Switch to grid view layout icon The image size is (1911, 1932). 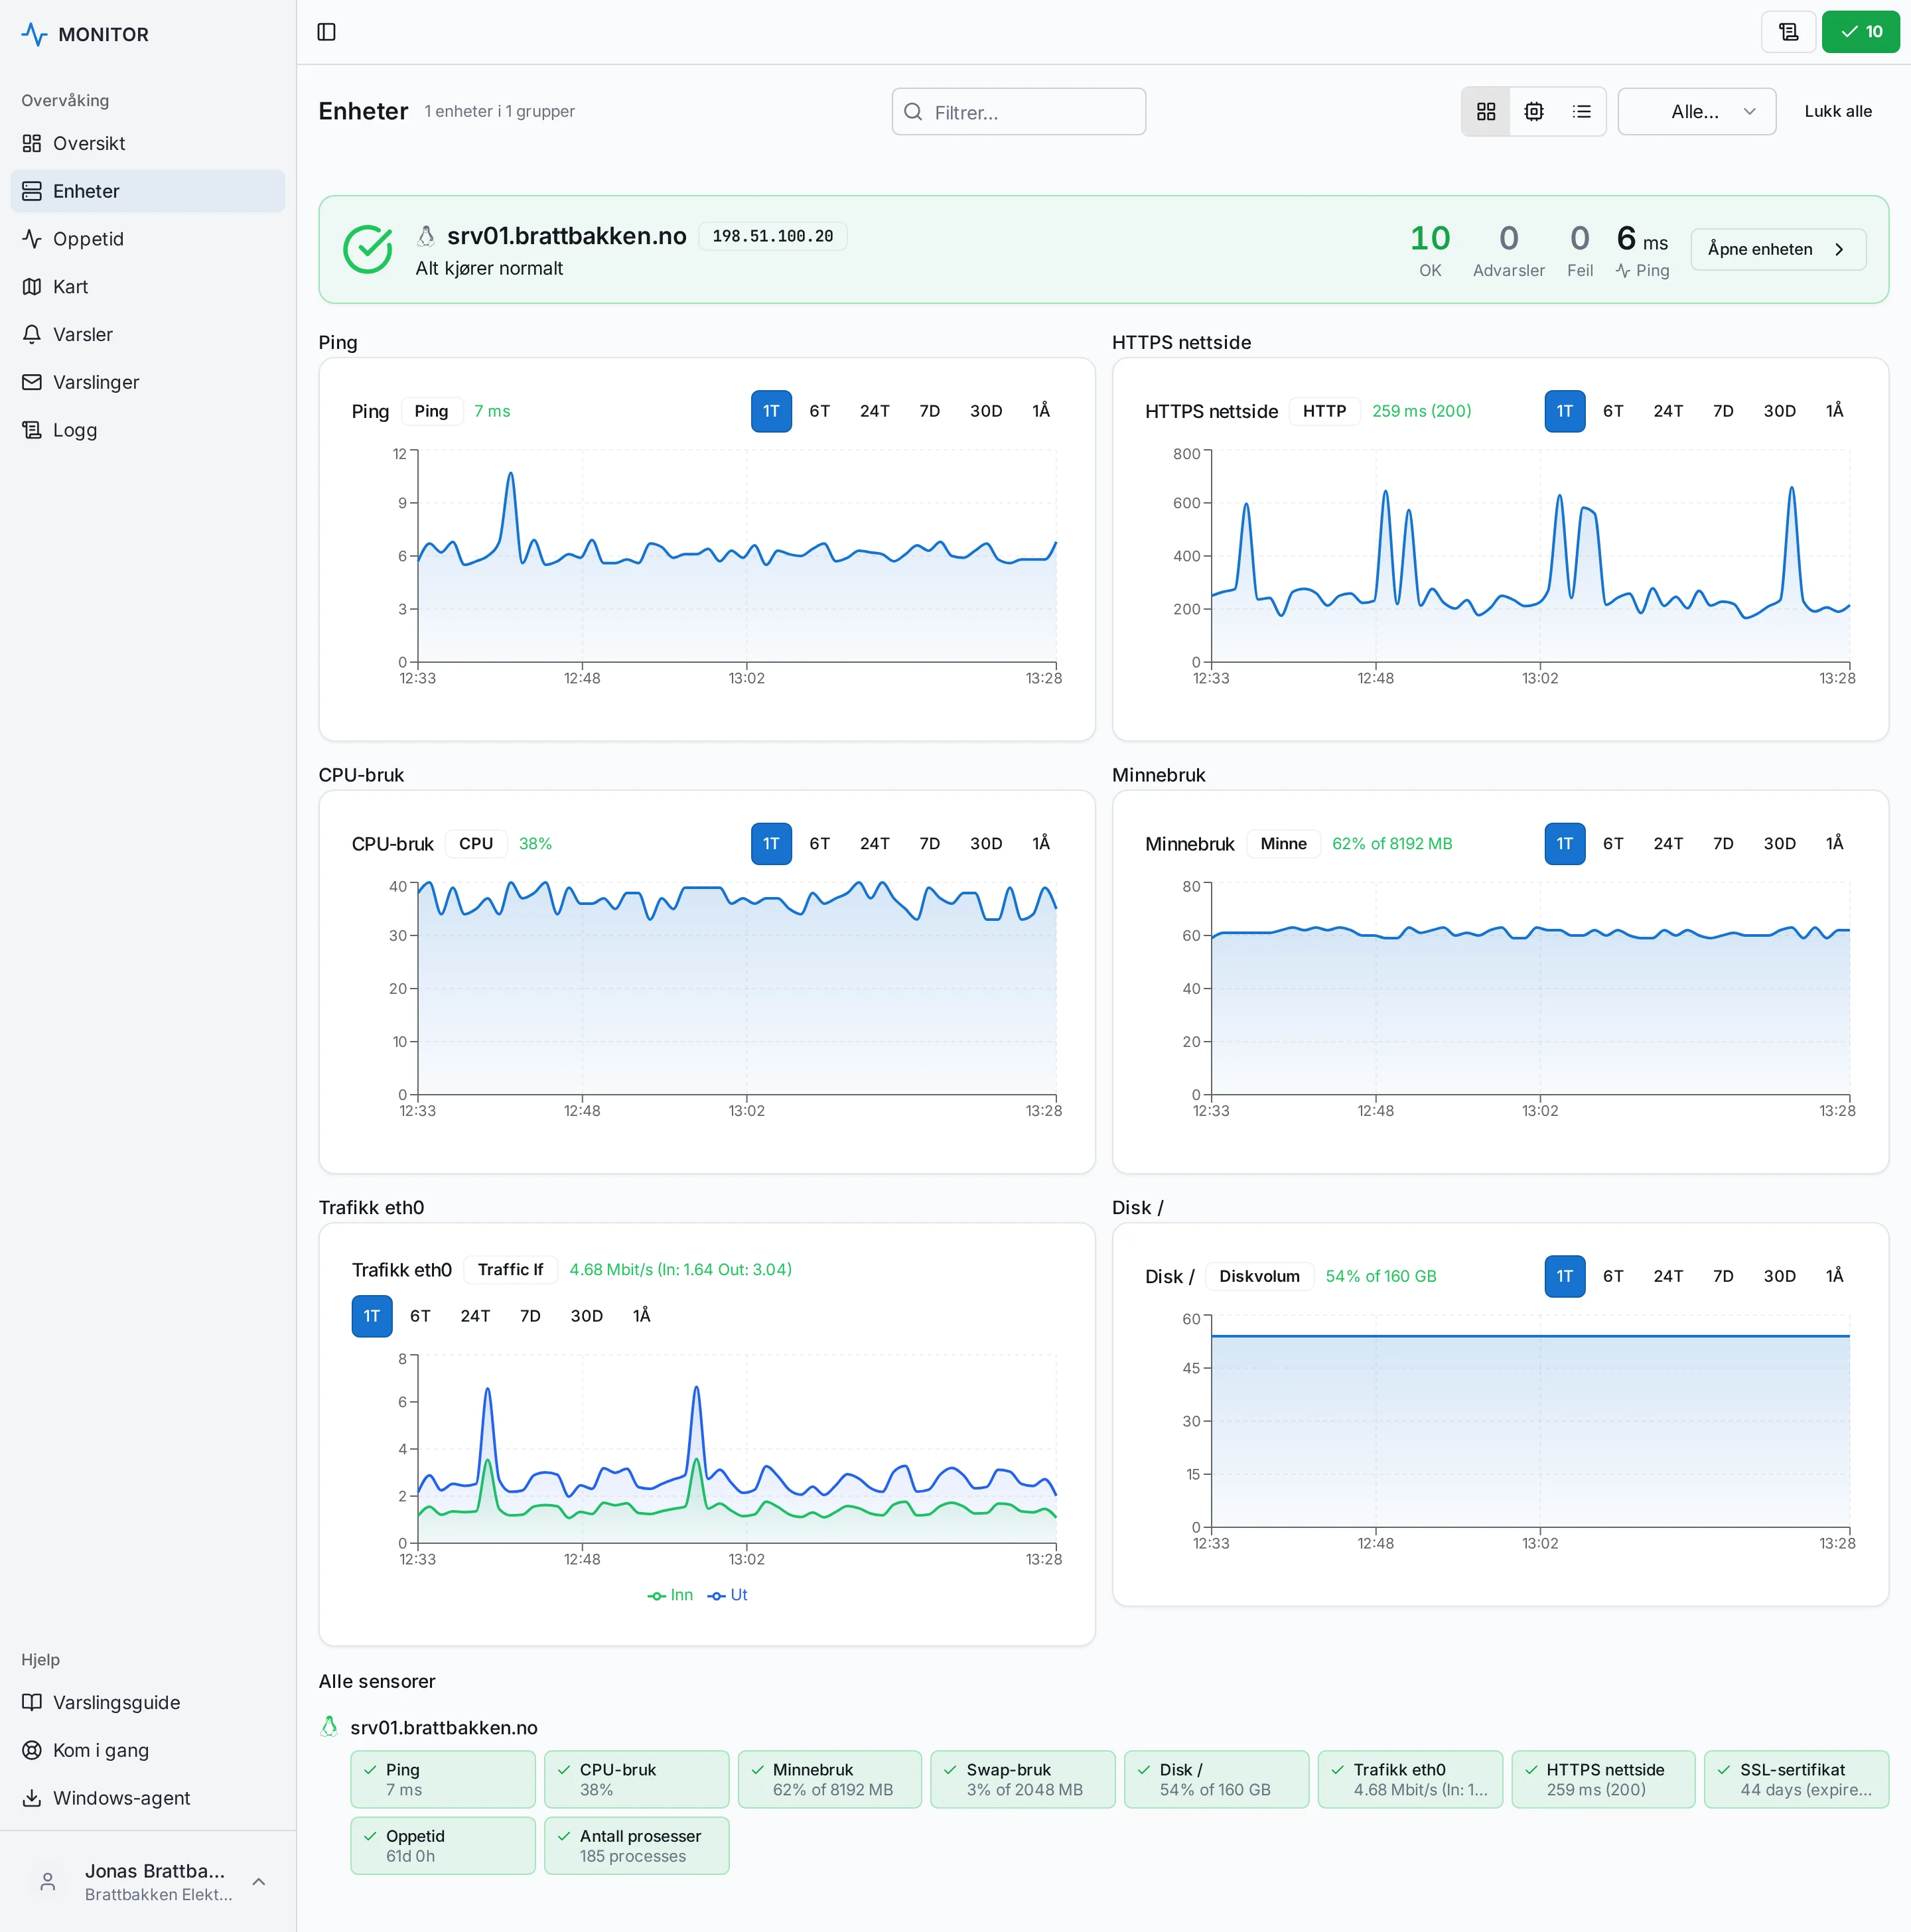tap(1486, 111)
